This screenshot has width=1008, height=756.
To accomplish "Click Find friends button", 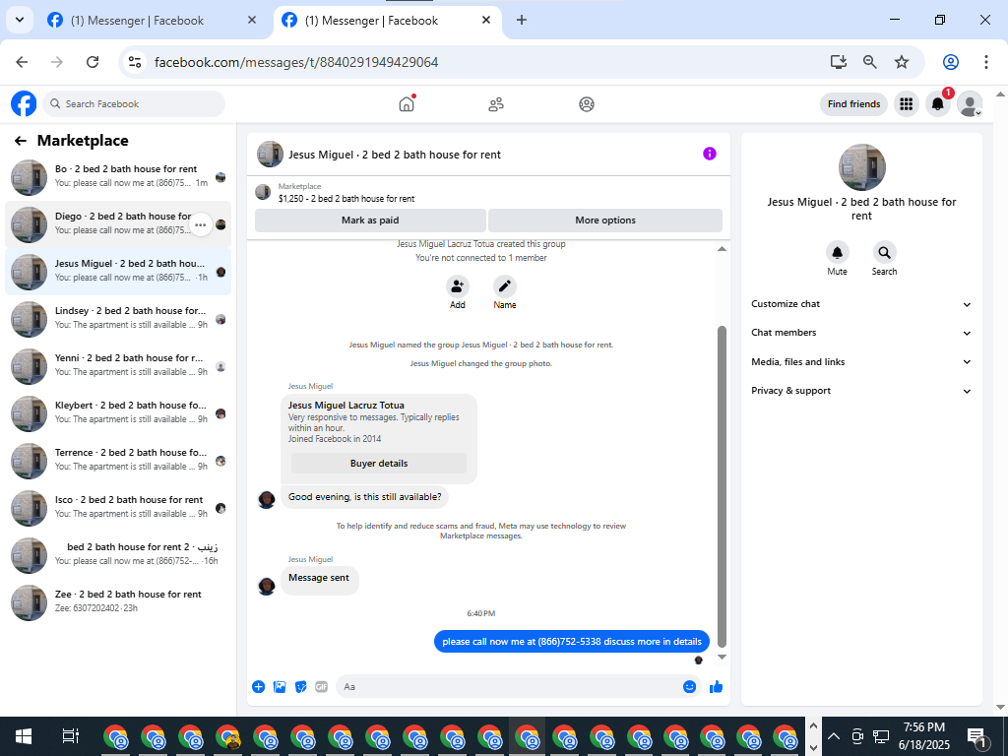I will click(853, 103).
